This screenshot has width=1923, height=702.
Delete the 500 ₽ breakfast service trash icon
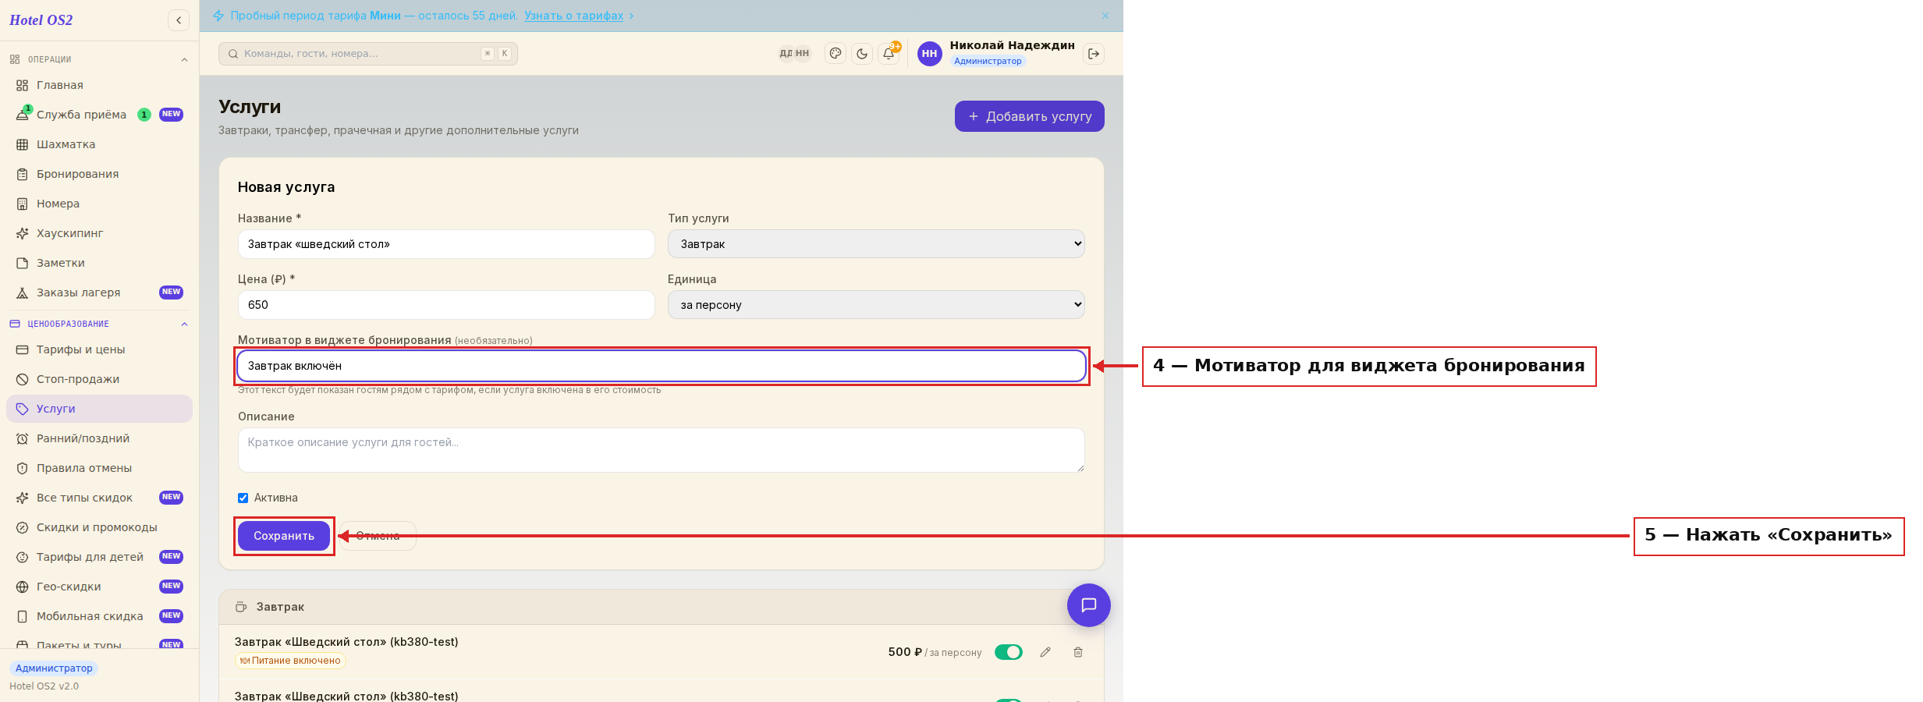[1078, 652]
